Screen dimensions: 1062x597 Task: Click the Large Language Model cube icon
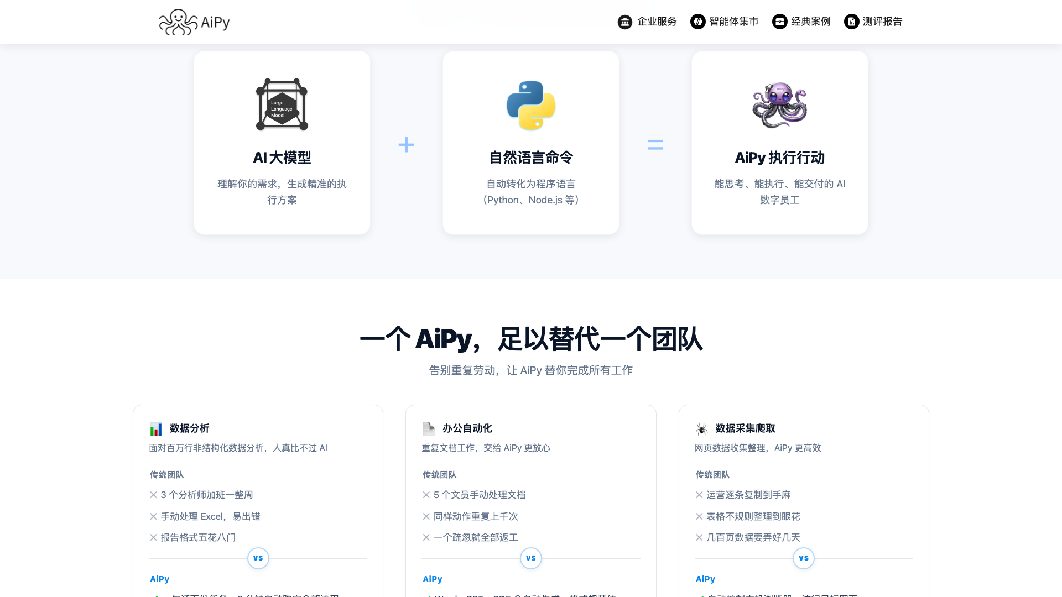point(282,104)
